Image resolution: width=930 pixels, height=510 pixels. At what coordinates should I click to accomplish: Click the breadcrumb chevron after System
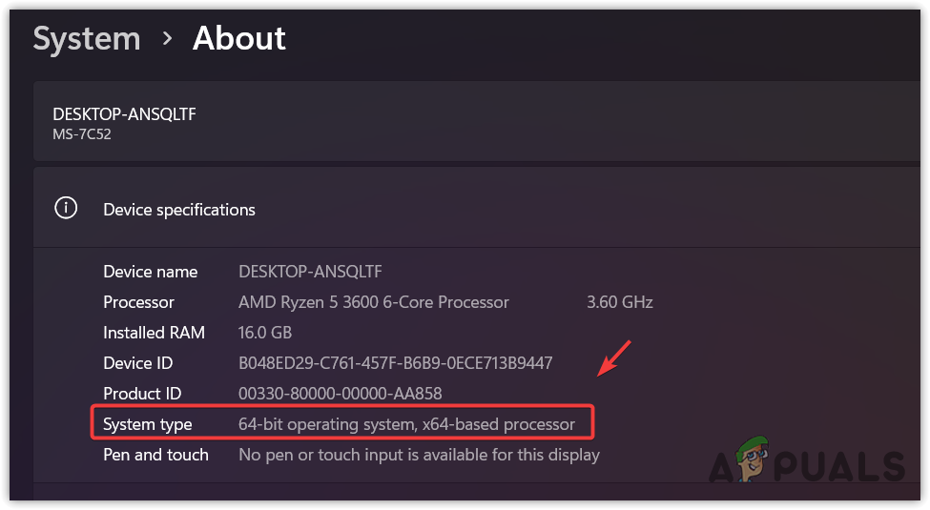[x=167, y=39]
